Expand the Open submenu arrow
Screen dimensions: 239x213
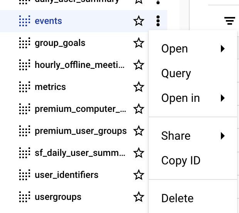[x=223, y=49]
